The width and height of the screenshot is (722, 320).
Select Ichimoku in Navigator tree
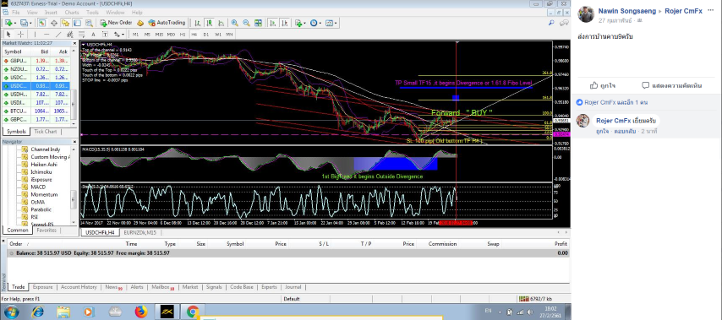pyautogui.click(x=41, y=172)
